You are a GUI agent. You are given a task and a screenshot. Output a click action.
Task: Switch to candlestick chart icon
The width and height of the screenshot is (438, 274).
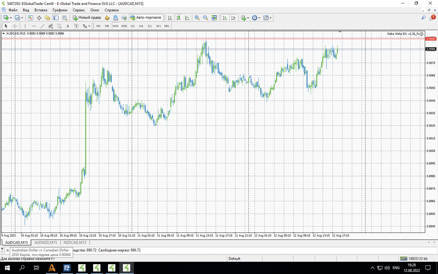179,18
